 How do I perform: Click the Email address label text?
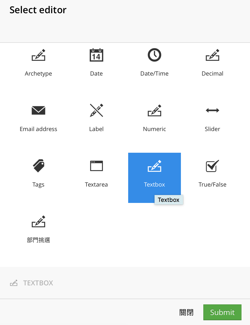coord(39,129)
